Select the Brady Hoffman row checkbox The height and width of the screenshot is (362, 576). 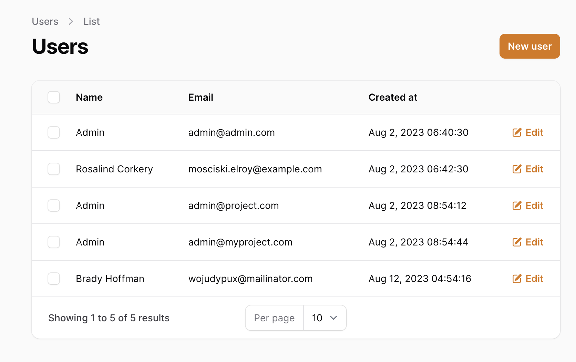coord(54,279)
